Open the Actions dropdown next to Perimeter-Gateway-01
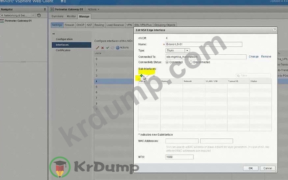 94,9
